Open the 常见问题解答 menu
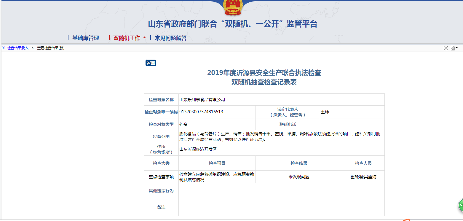Screen dimensions: 463x221 coord(171,38)
